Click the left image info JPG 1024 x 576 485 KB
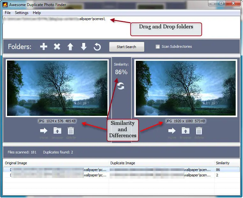Image resolution: width=243 pixels, height=198 pixels. 57,121
